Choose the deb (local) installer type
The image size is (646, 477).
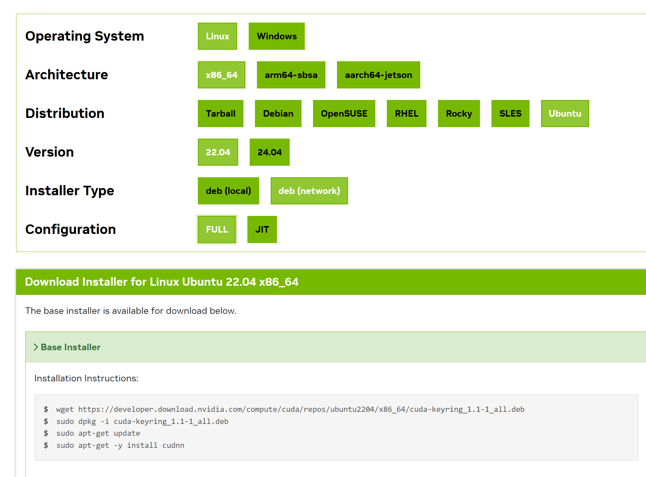click(228, 191)
